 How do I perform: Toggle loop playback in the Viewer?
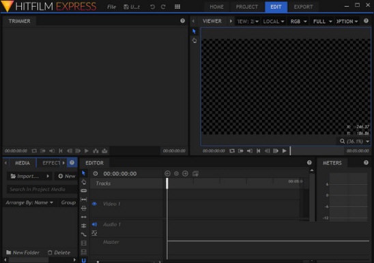tap(232, 151)
